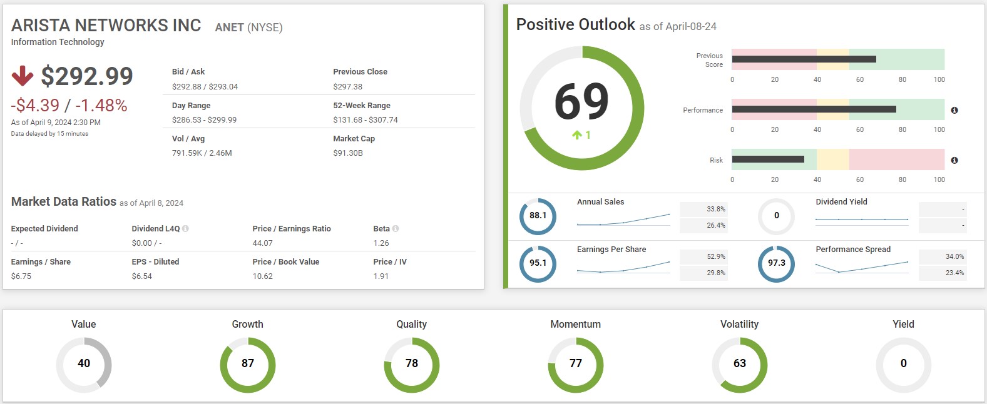Image resolution: width=987 pixels, height=404 pixels.
Task: Click the red down arrow beside the price
Action: 23,76
